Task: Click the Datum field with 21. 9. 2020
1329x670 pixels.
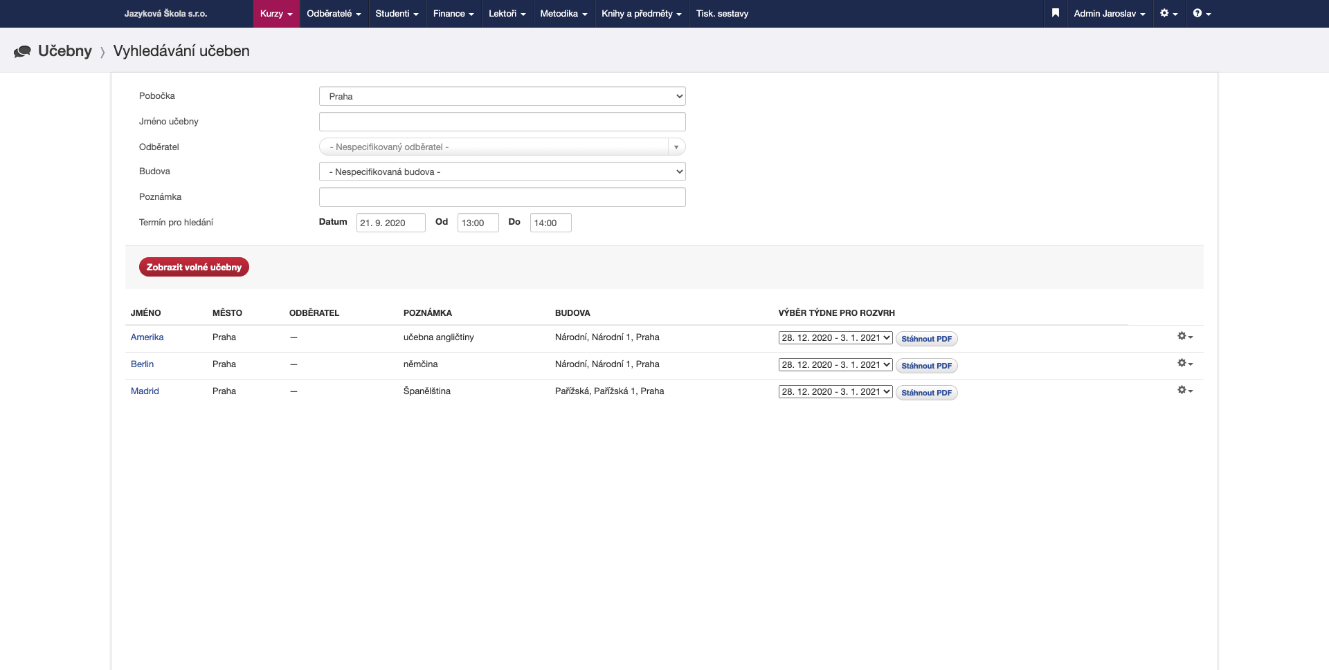Action: pyautogui.click(x=390, y=223)
